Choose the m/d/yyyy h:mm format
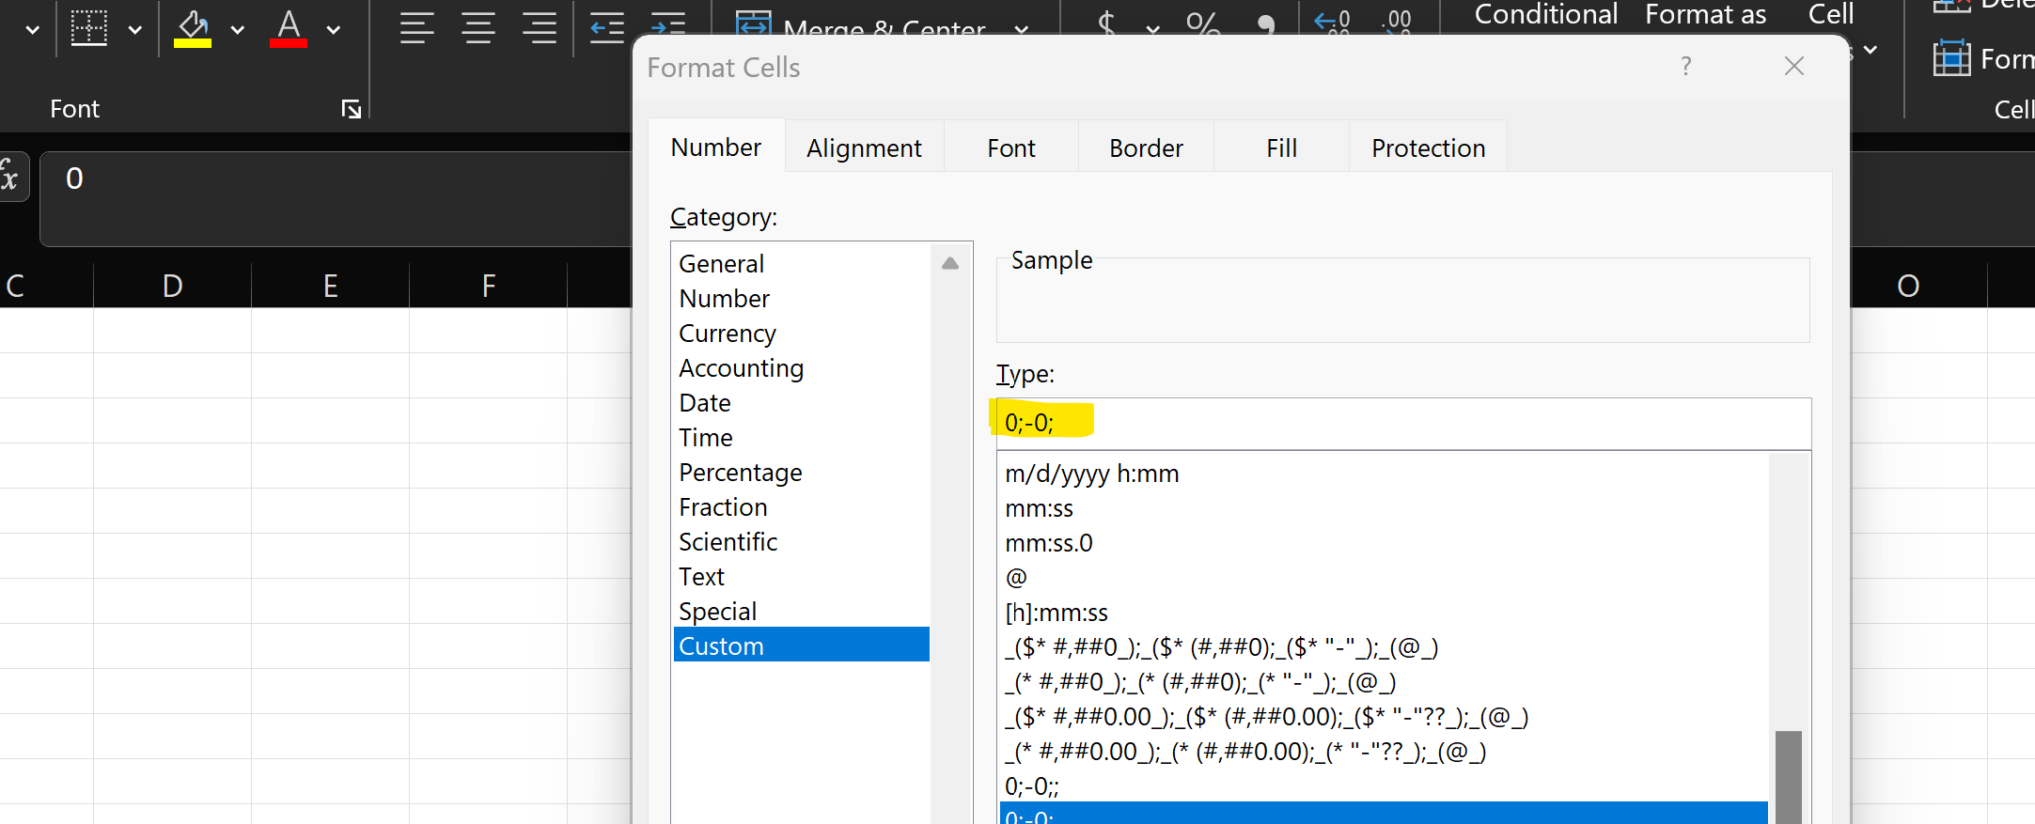The width and height of the screenshot is (2035, 824). tap(1384, 473)
